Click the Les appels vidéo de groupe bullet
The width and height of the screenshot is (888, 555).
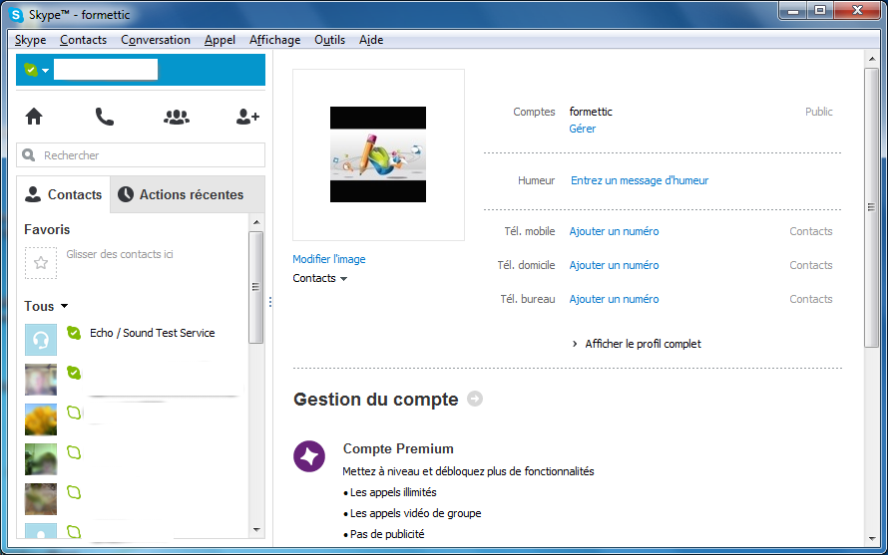(412, 514)
